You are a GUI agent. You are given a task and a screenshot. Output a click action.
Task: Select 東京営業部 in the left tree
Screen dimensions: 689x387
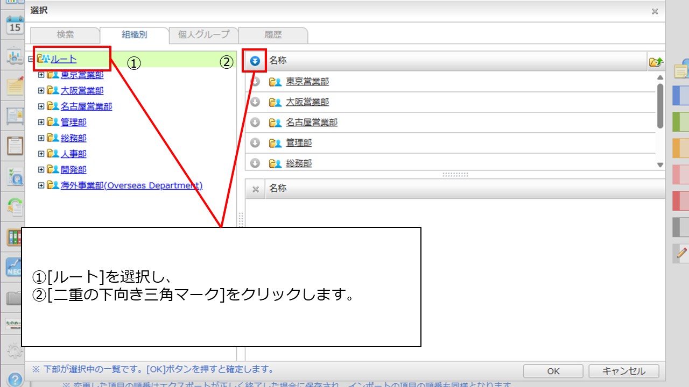[x=82, y=75]
